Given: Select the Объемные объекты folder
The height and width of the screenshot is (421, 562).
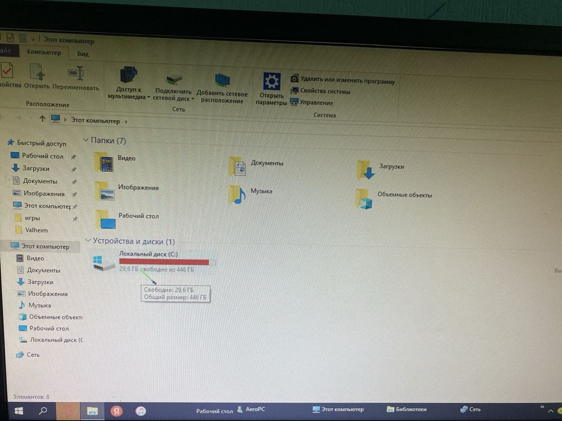Looking at the screenshot, I should click(393, 199).
